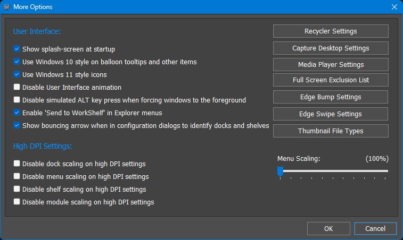Open Full Screen Exclusion List
Image resolution: width=403 pixels, height=240 pixels.
pos(331,80)
